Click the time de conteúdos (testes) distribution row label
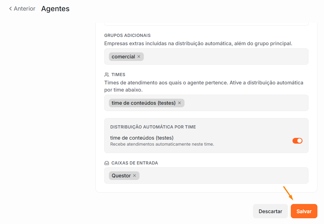The height and width of the screenshot is (224, 324). point(142,138)
